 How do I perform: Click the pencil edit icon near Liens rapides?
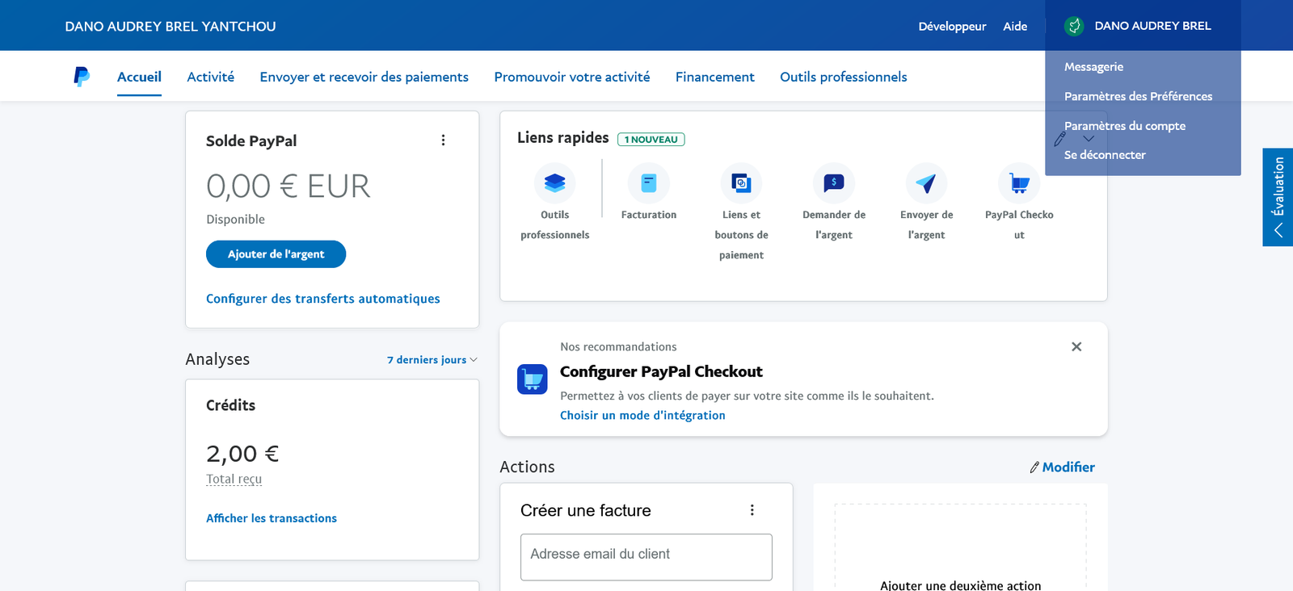[1059, 139]
